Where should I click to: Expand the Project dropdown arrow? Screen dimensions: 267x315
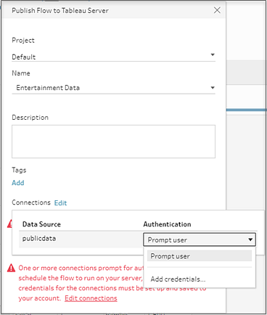(213, 54)
